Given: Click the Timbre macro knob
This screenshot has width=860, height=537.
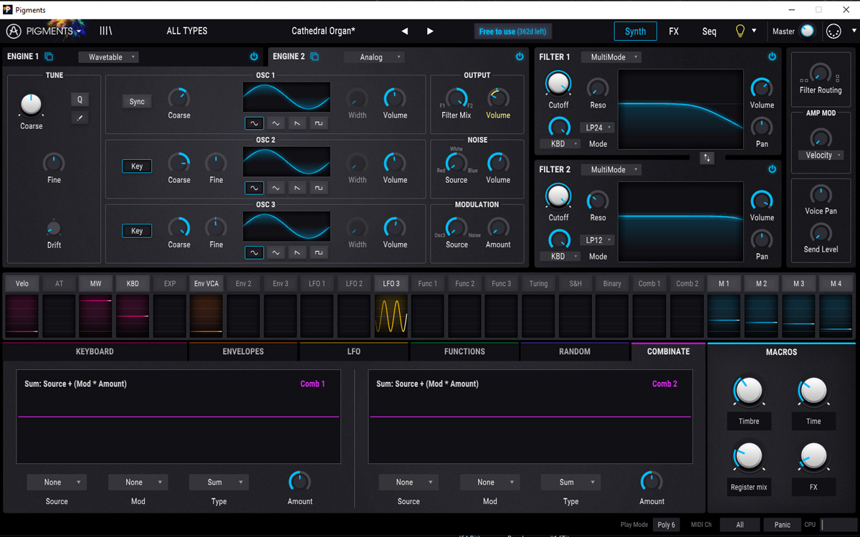Looking at the screenshot, I should (x=749, y=391).
